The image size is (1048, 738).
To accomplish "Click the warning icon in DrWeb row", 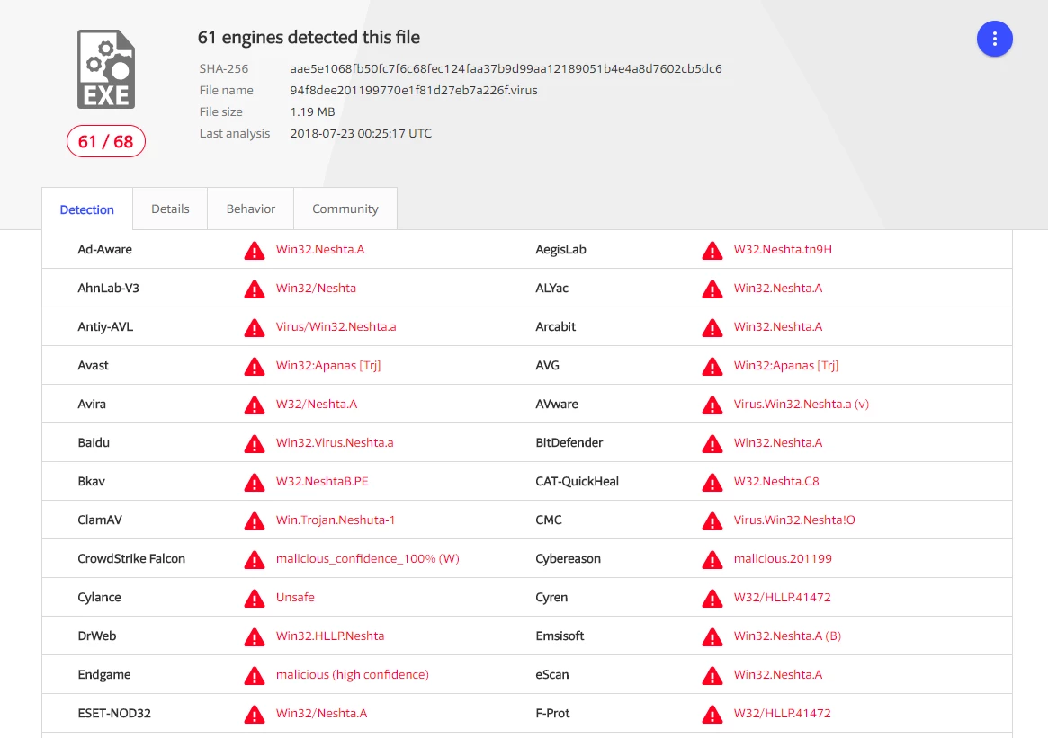I will 254,637.
